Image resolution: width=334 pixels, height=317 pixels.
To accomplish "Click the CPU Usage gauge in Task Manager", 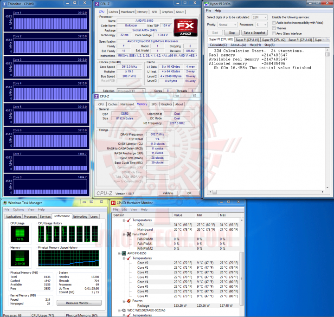I will point(20,233).
